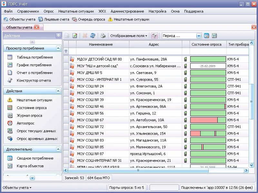
Task: Click the Отчет о потреблении document icon
Action: [x=10, y=73]
